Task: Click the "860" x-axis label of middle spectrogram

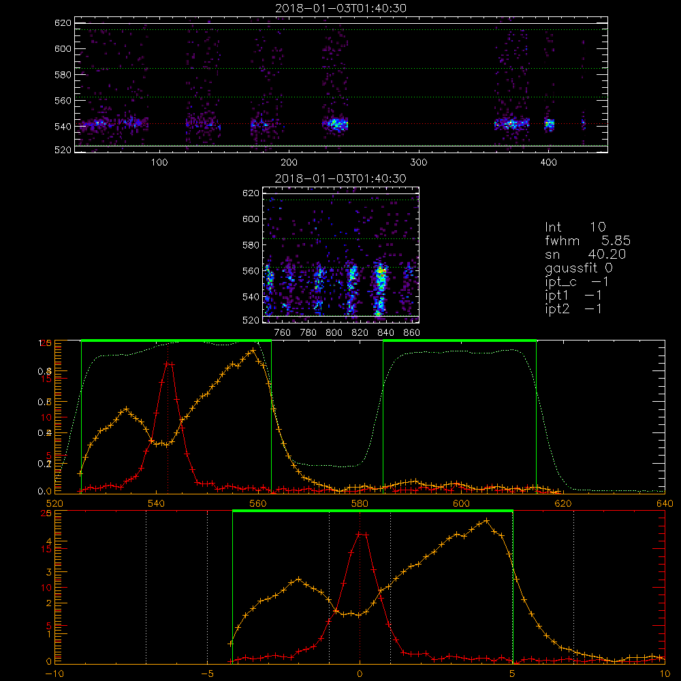Action: coord(411,333)
